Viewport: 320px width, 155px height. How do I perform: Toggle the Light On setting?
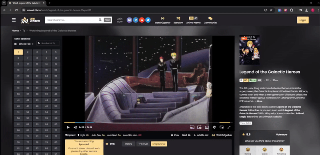83,135
